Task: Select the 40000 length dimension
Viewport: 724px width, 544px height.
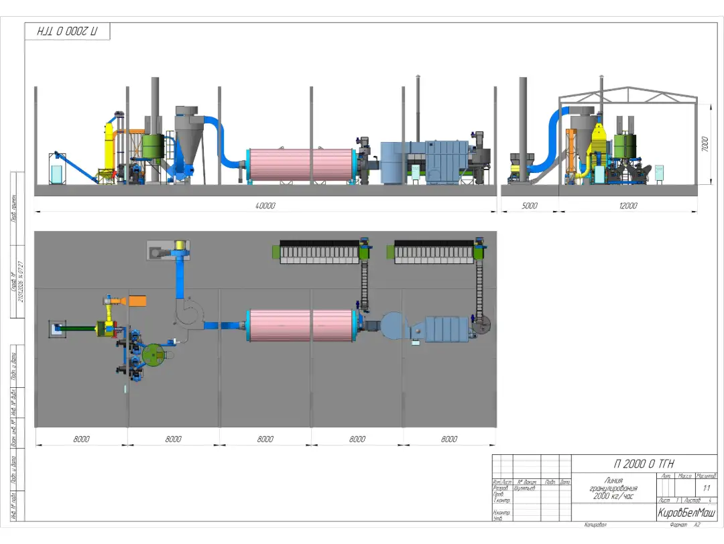Action: 265,206
